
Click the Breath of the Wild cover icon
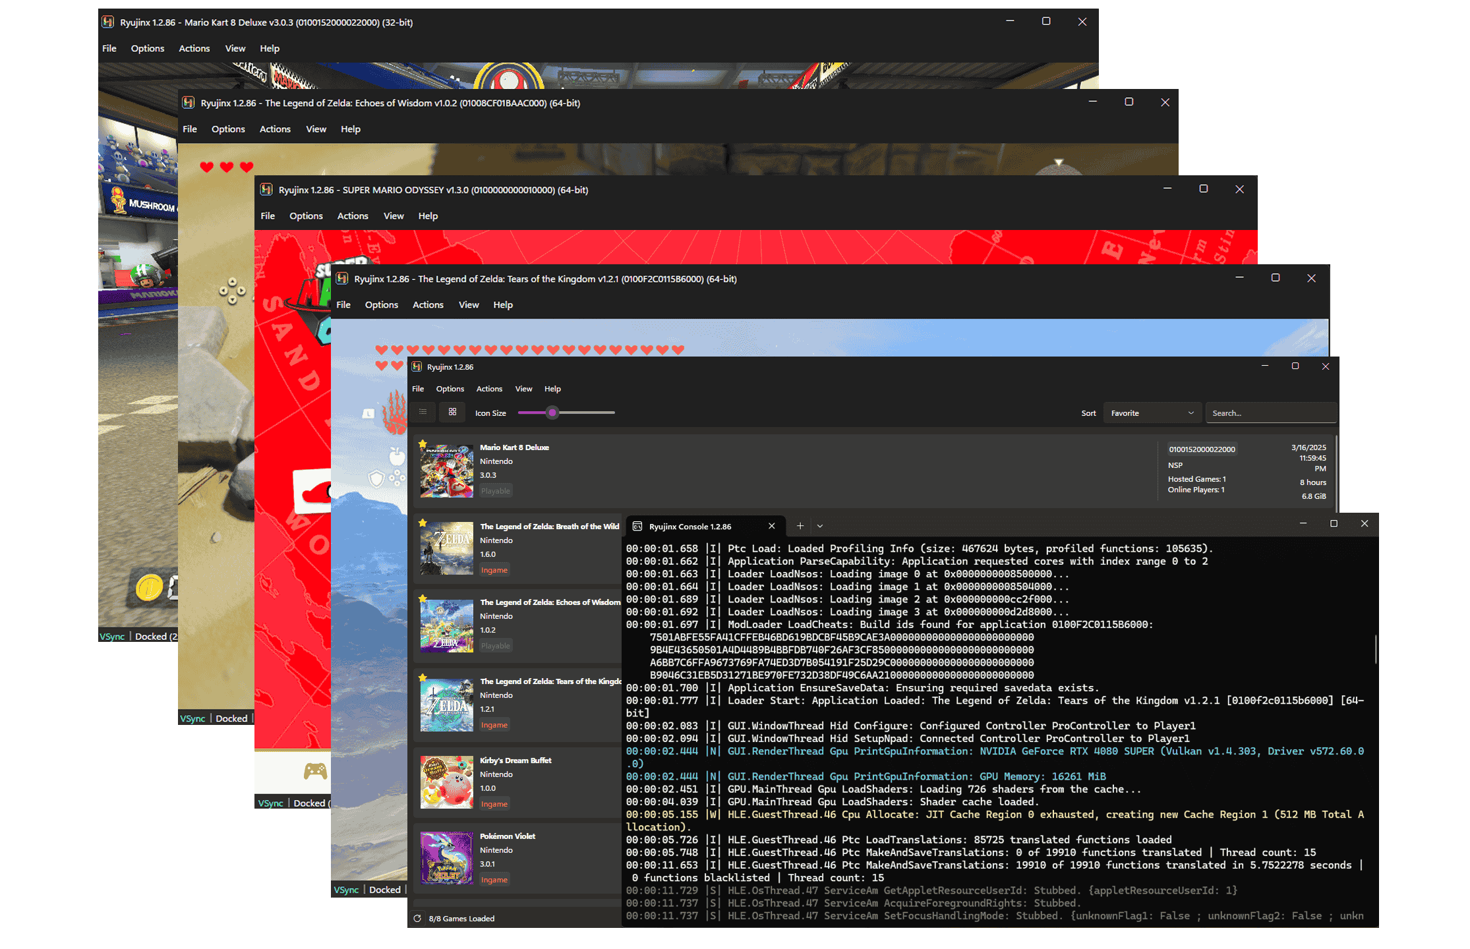coord(447,548)
